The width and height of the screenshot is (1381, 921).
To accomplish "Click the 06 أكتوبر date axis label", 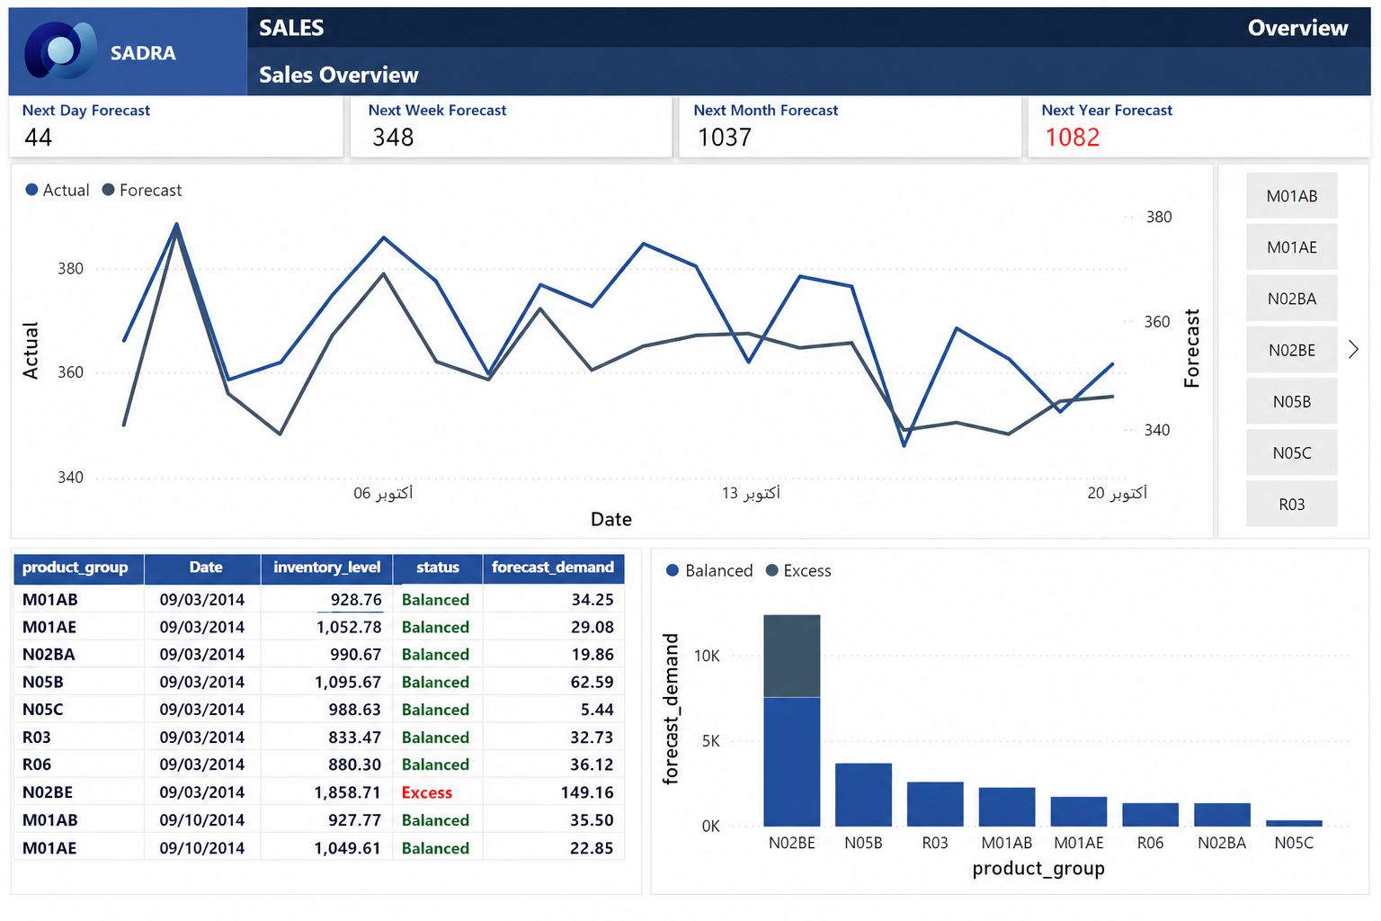I will [383, 493].
